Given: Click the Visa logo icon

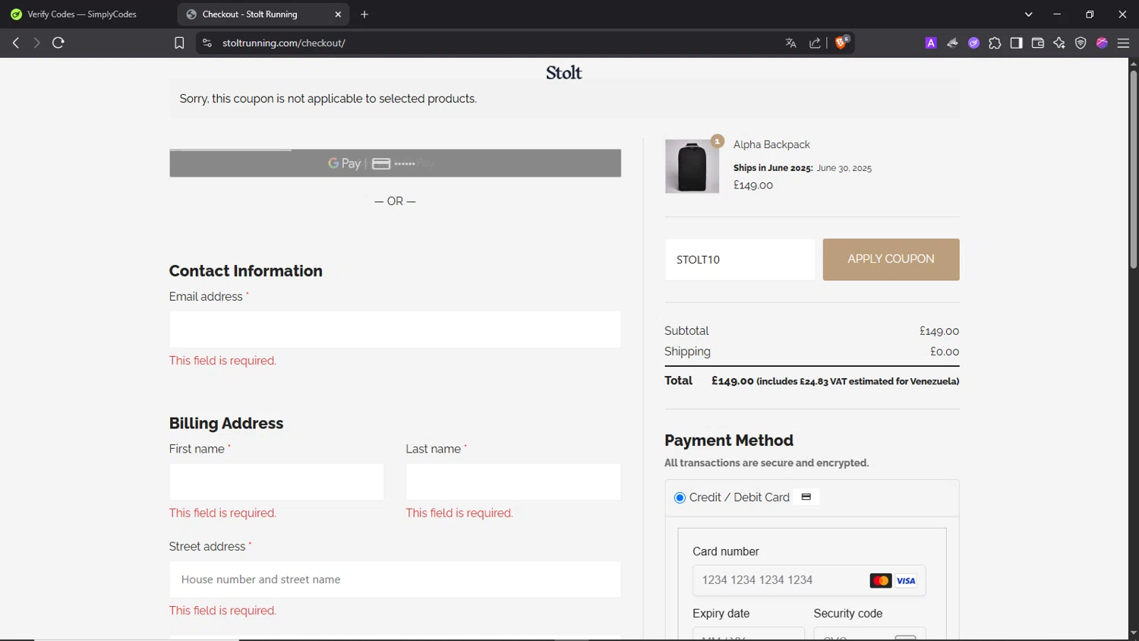Looking at the screenshot, I should [x=907, y=581].
